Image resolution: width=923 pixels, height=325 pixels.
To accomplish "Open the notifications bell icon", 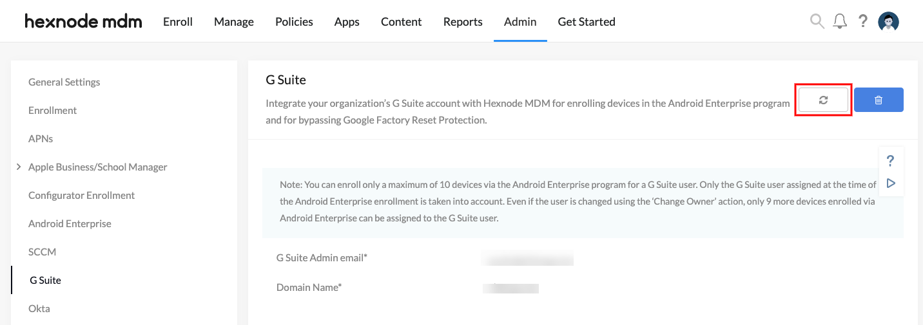I will pyautogui.click(x=840, y=21).
